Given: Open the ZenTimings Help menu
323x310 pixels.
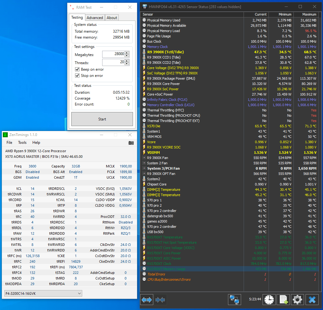Looking at the screenshot, I should (x=36, y=143).
